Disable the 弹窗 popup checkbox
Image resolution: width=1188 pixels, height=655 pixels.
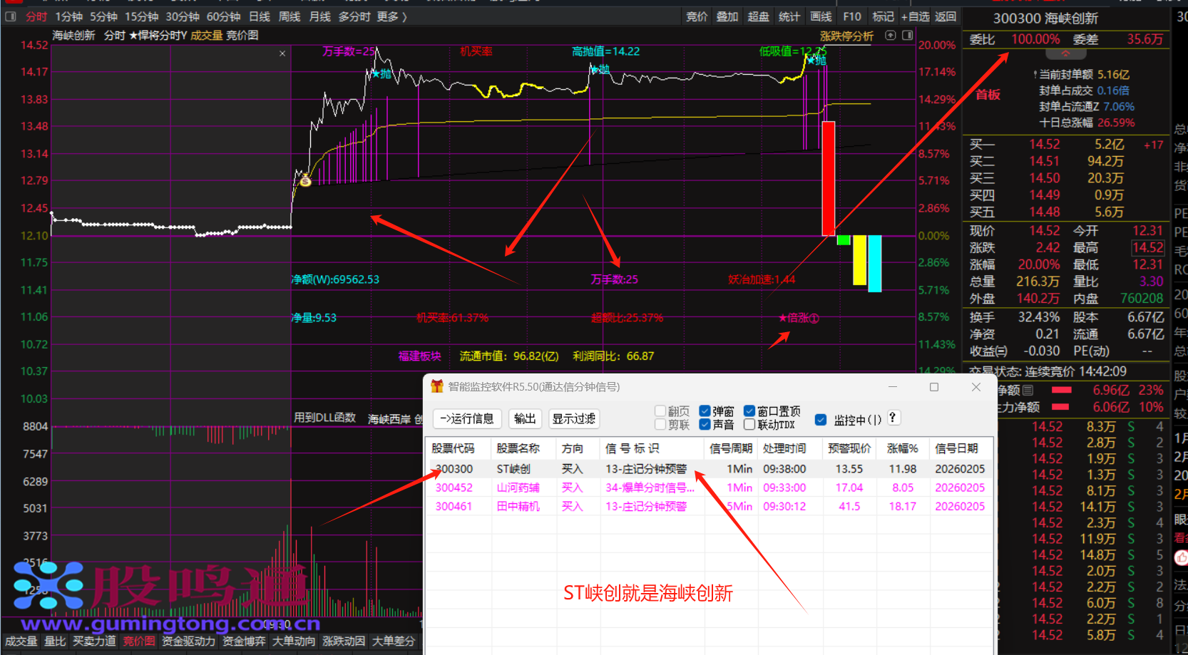click(x=705, y=411)
